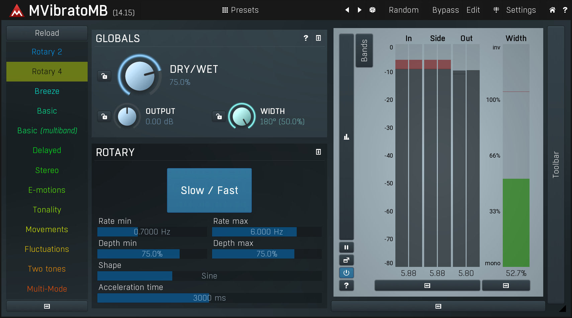Click the Reload button
The height and width of the screenshot is (318, 572).
click(47, 33)
